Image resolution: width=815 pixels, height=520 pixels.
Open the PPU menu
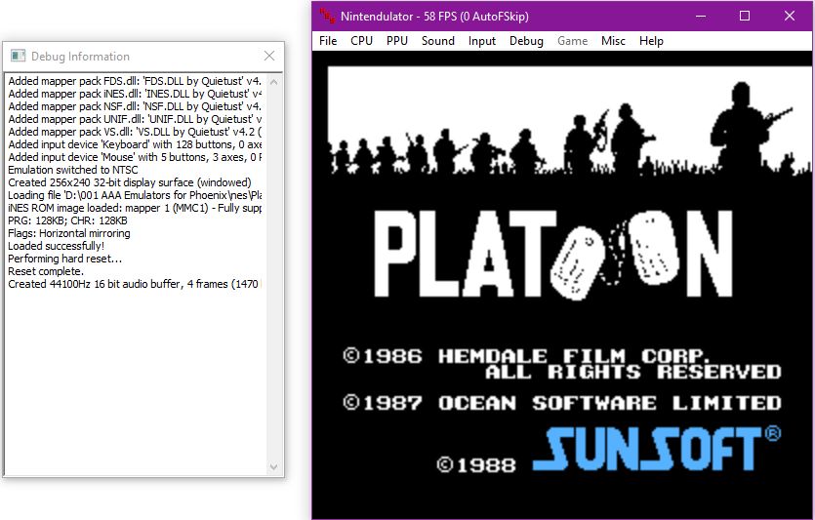coord(397,41)
